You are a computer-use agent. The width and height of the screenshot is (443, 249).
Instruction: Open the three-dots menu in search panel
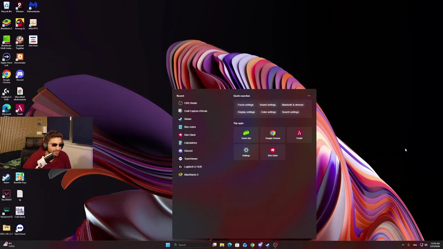pos(309,96)
